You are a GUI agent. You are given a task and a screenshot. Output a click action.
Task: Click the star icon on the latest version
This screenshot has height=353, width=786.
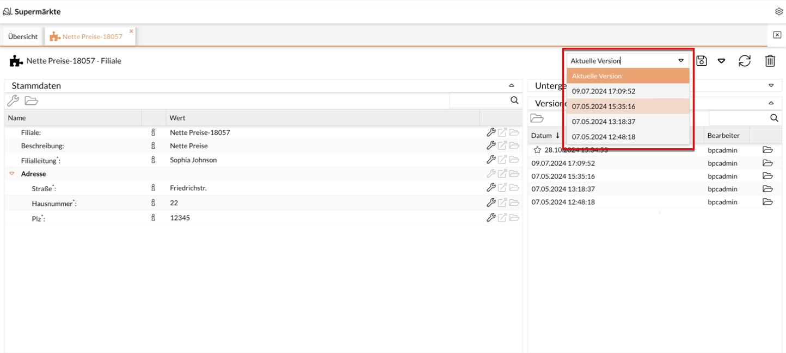(537, 150)
